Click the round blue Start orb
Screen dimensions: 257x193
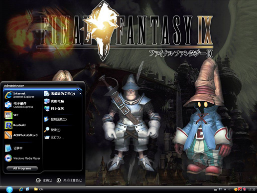pos(9,189)
